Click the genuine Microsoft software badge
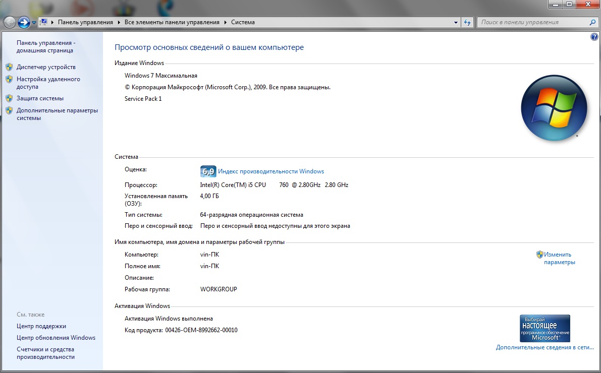Viewport: 601px width, 373px height. tap(544, 329)
